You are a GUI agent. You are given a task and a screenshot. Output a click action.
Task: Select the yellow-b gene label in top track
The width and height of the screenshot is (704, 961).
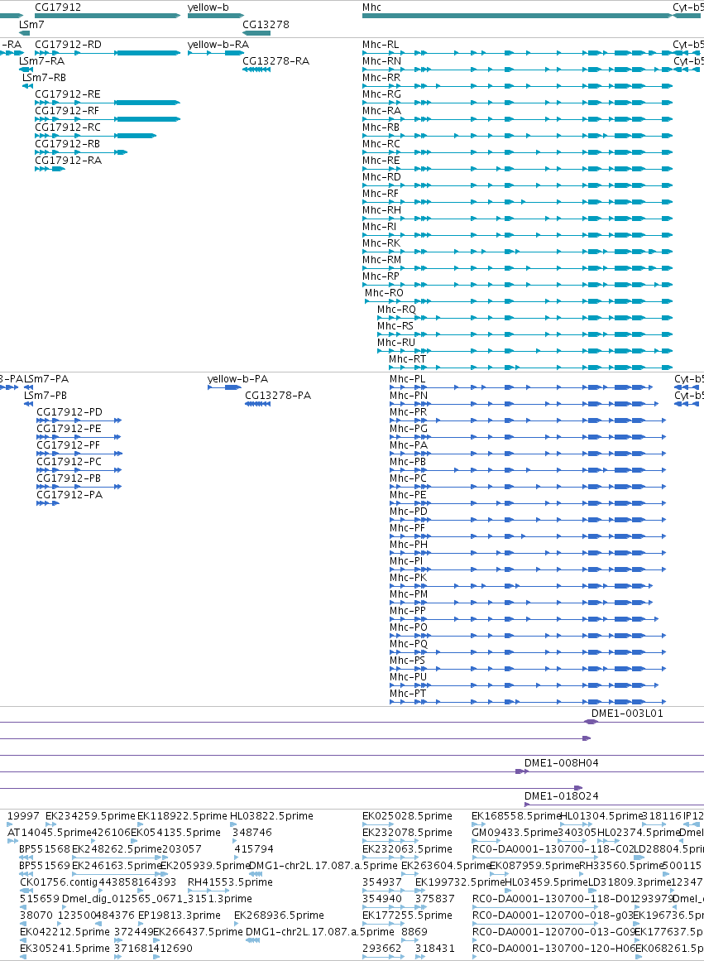pyautogui.click(x=208, y=7)
